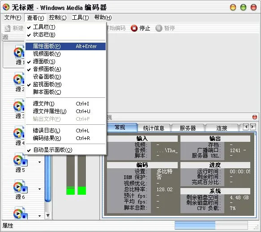Click the 属性 status bar text
Image resolution: width=261 pixels, height=232 pixels.
click(x=8, y=226)
